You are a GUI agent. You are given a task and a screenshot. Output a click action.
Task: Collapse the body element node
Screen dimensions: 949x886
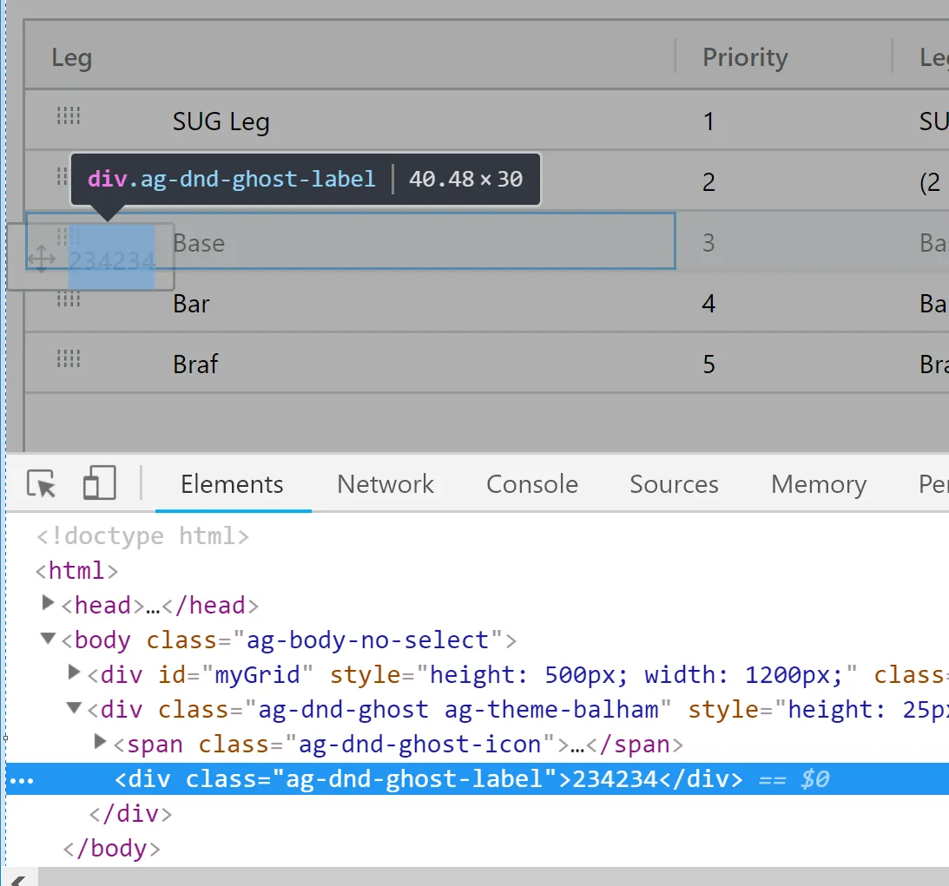[x=48, y=638]
